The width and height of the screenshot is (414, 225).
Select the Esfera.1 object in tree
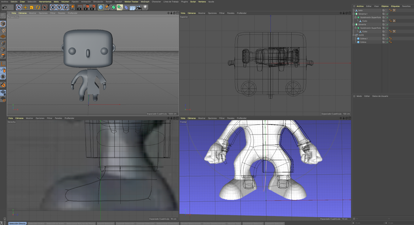pyautogui.click(x=363, y=39)
